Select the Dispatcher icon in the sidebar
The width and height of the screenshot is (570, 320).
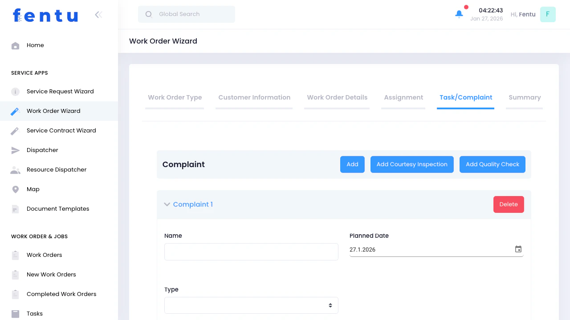15,150
